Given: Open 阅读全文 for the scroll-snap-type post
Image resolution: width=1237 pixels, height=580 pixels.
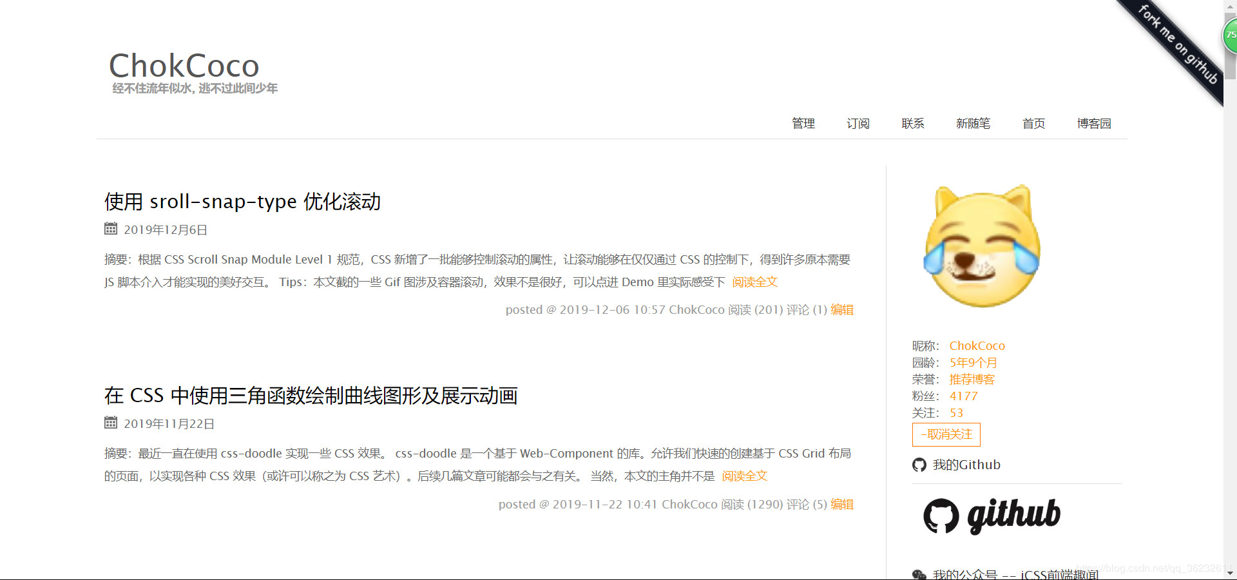Looking at the screenshot, I should coord(754,282).
